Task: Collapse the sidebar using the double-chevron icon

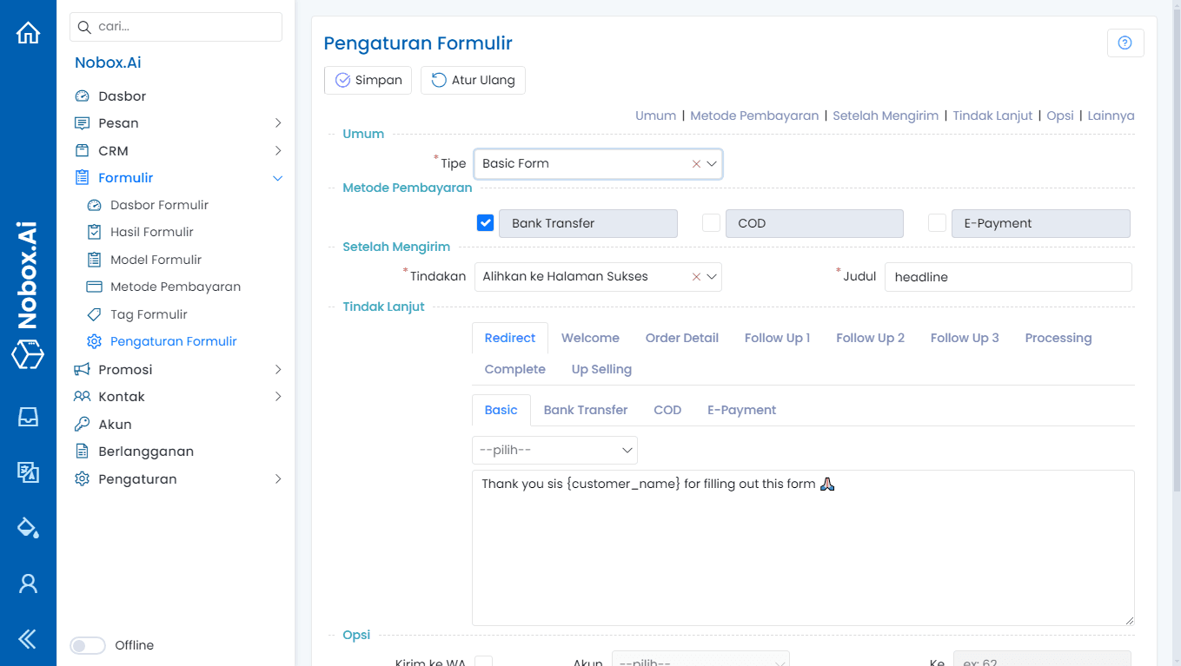Action: click(x=28, y=639)
